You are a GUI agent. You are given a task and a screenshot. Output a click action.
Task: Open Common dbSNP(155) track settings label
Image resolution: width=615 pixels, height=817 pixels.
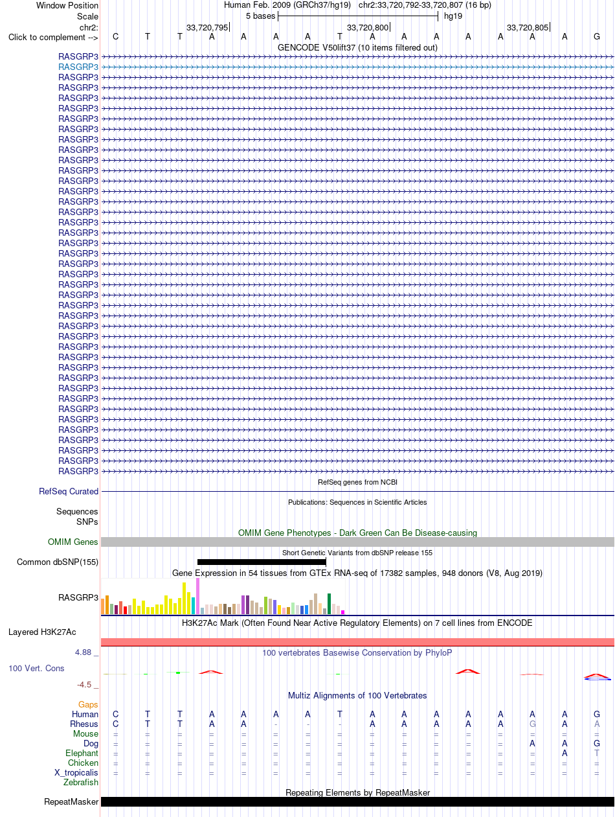coord(58,562)
